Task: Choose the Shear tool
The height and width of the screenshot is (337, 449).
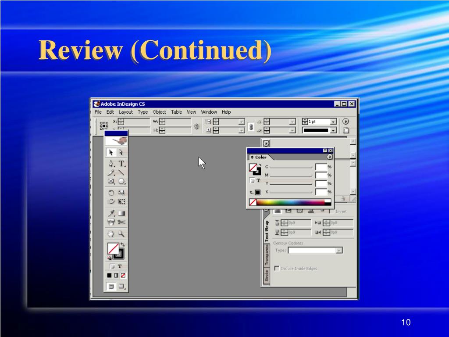Action: tap(111, 201)
